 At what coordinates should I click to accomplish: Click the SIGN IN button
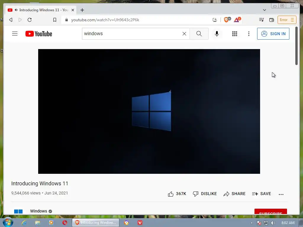pos(273,34)
